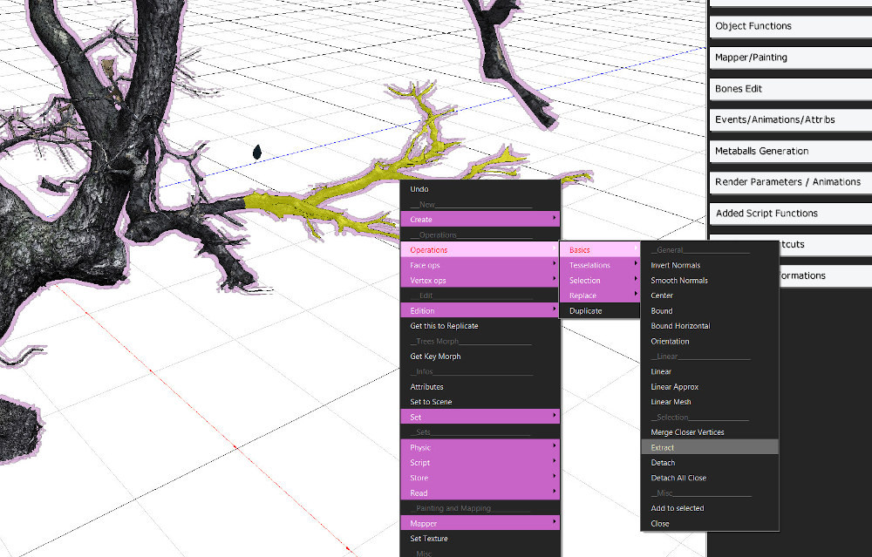Open the highlighted Operations menu entry

pyautogui.click(x=480, y=250)
